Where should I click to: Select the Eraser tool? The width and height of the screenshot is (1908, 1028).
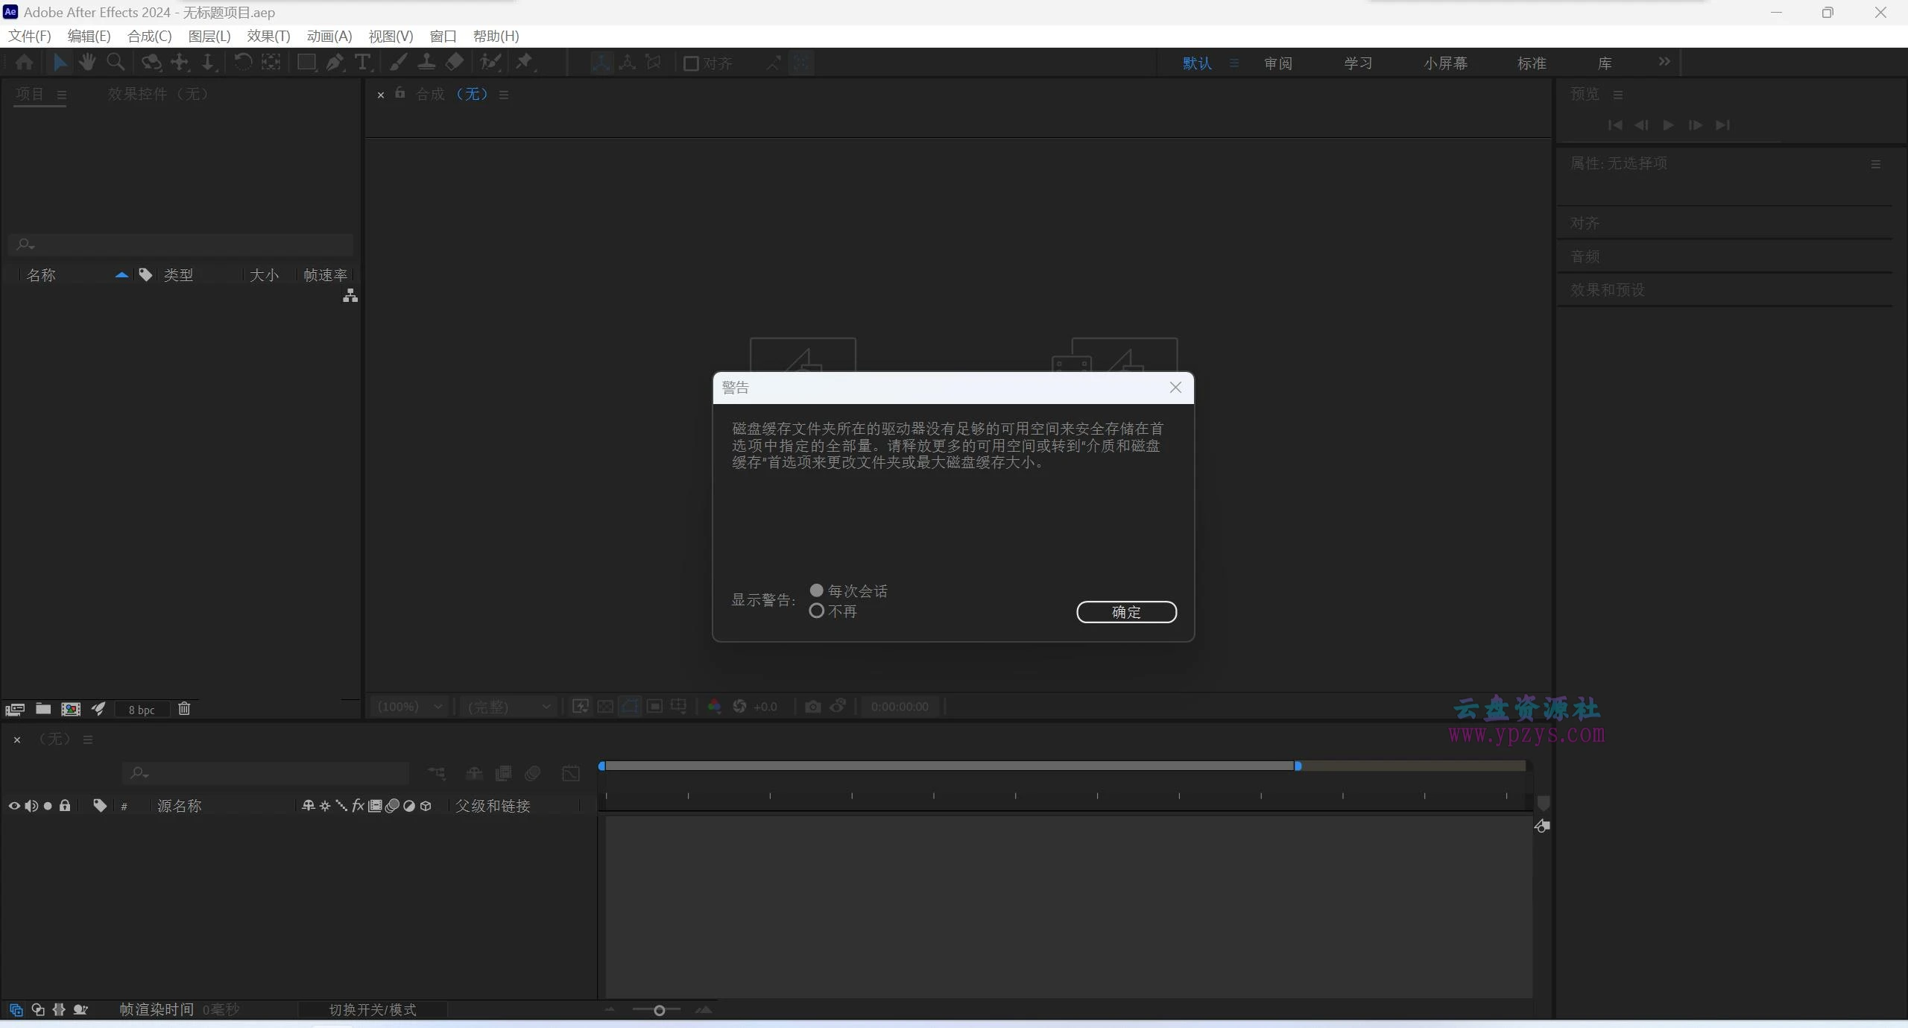(x=455, y=63)
